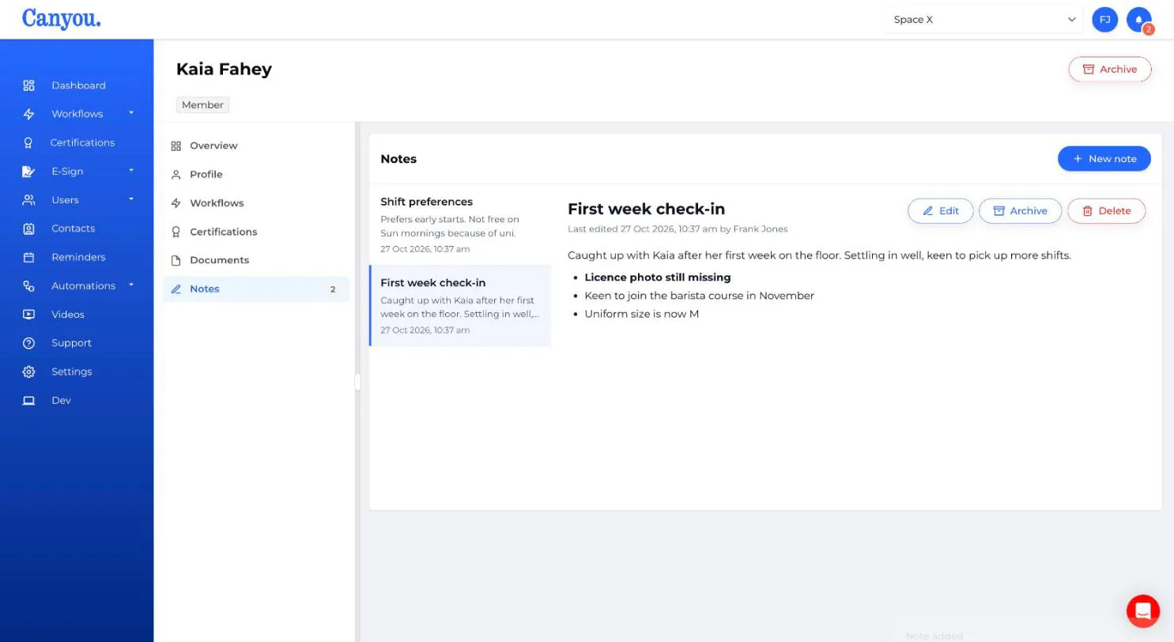Click the Dev laptop icon
The width and height of the screenshot is (1174, 642).
(28, 400)
